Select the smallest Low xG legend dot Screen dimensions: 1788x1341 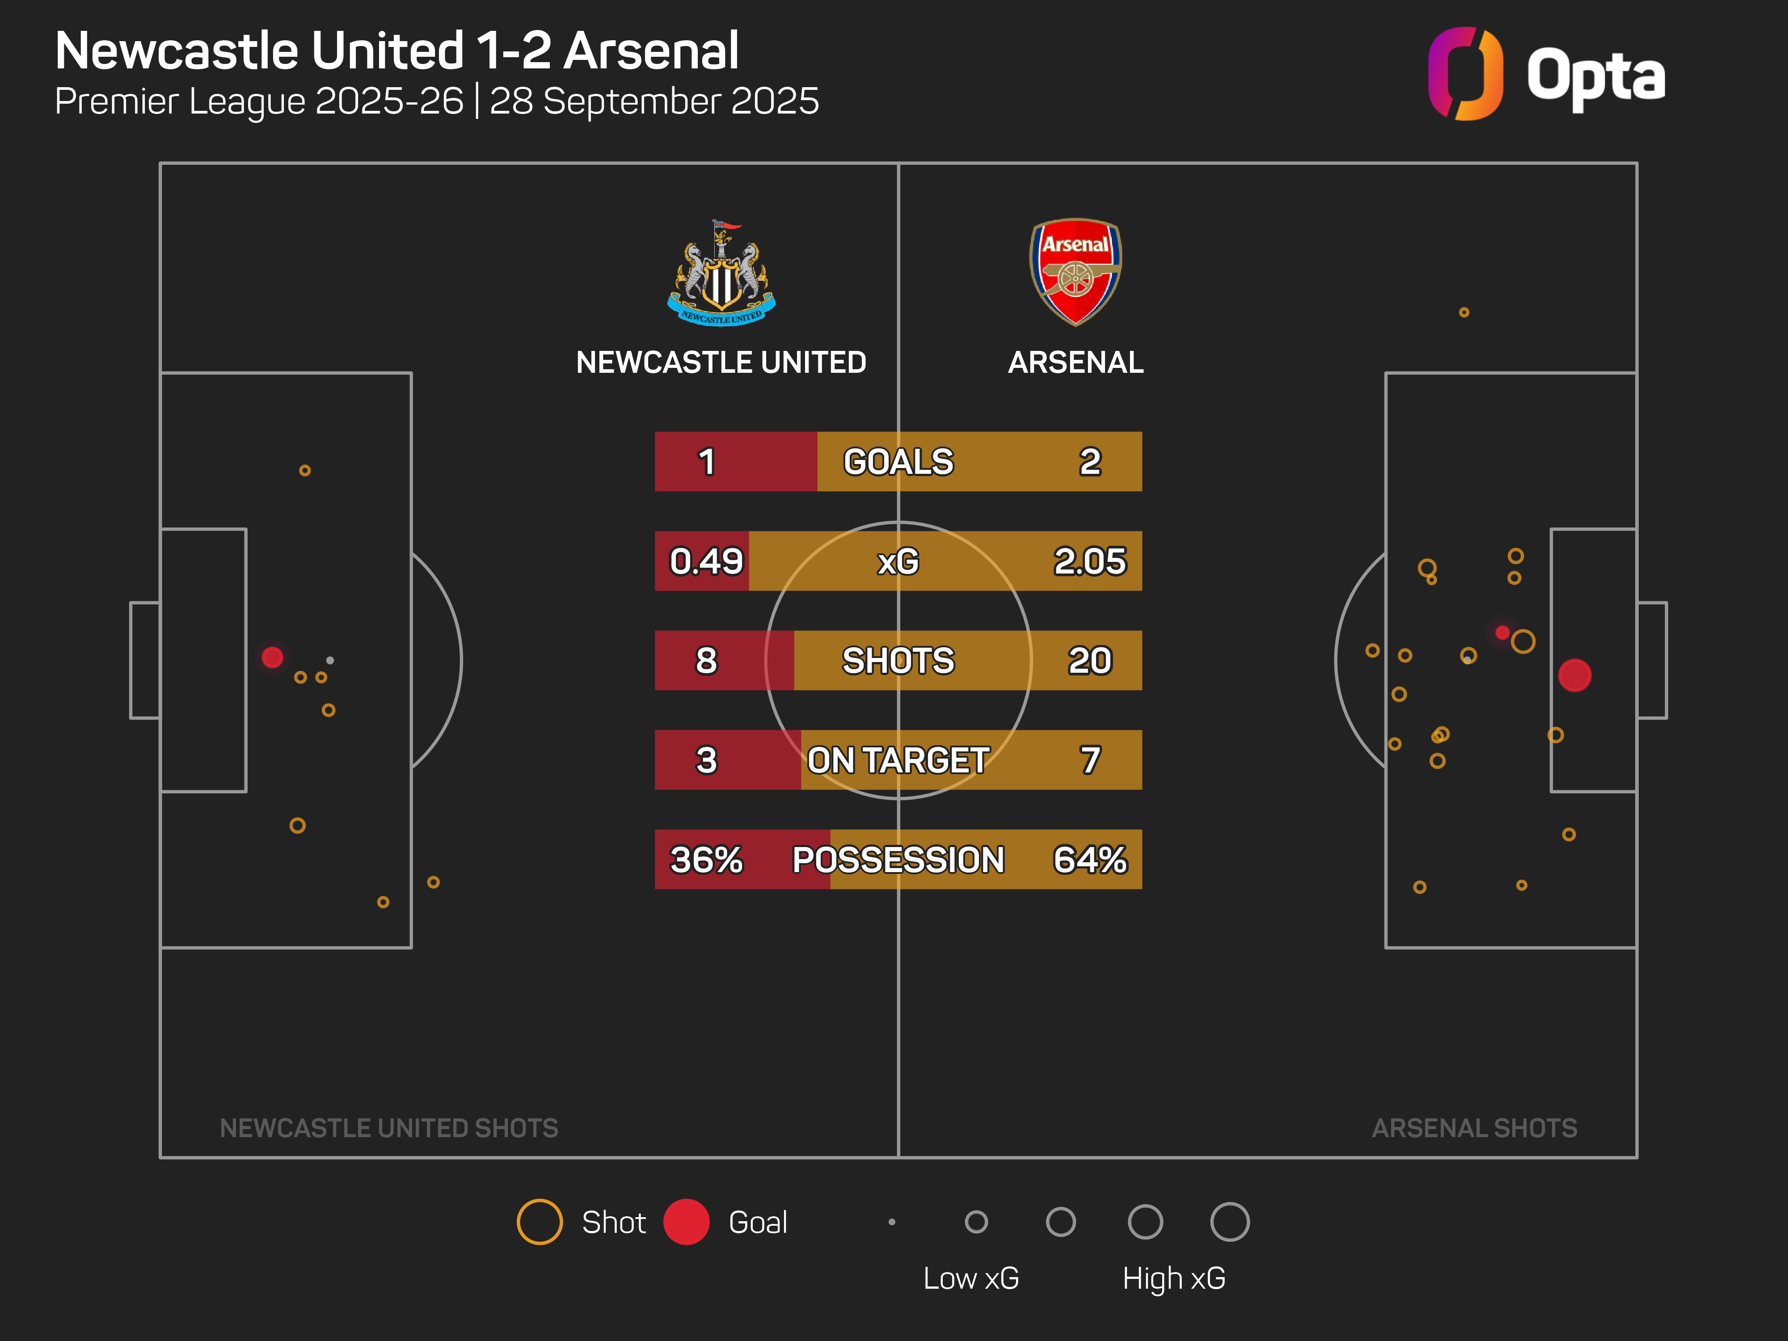pyautogui.click(x=892, y=1221)
